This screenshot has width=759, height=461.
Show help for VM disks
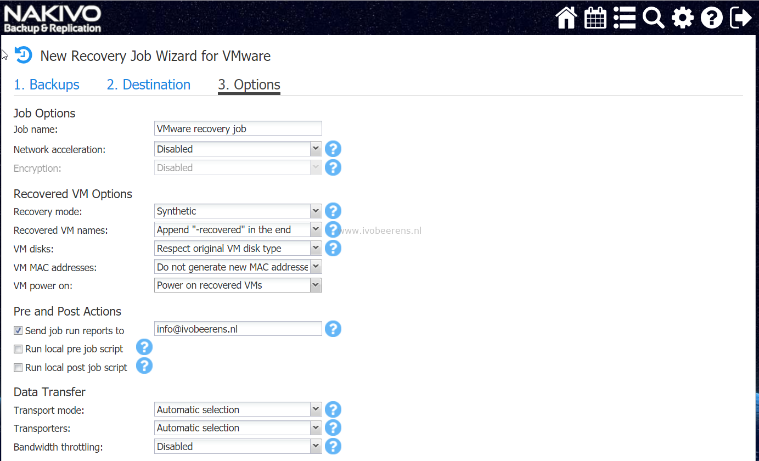333,248
